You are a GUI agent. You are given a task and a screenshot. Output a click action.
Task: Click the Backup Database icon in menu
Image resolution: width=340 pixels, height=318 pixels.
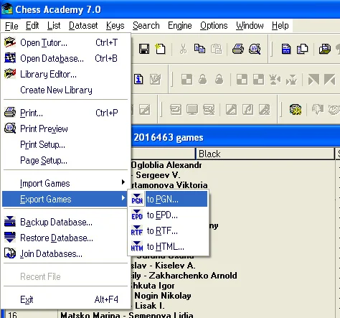[10, 222]
